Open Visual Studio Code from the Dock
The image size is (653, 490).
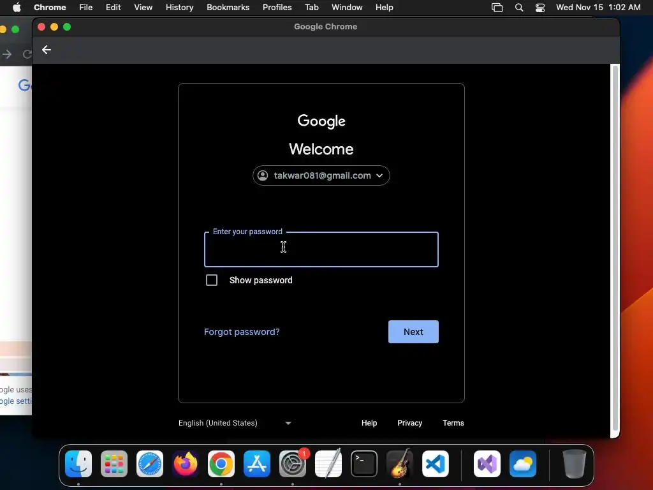tap(435, 464)
